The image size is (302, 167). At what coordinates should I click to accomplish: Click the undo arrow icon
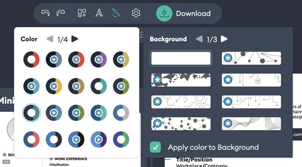point(45,14)
